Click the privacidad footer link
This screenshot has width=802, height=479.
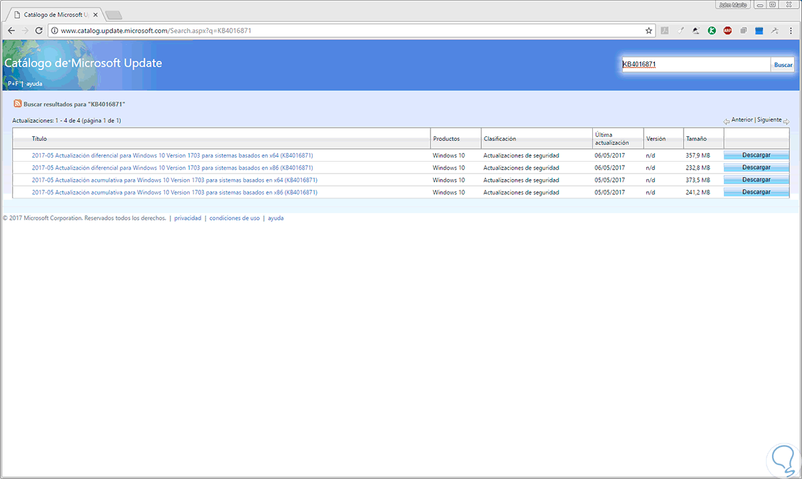click(x=188, y=218)
